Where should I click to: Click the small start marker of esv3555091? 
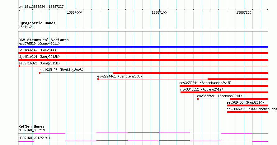(198, 99)
